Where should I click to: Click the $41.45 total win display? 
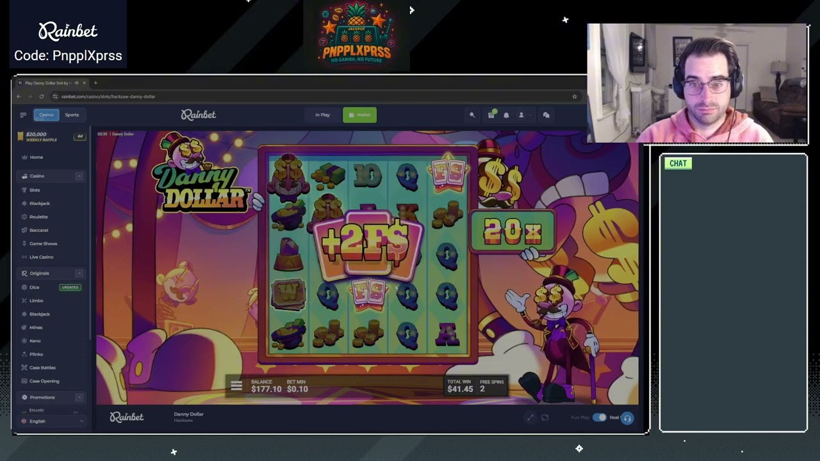(460, 386)
